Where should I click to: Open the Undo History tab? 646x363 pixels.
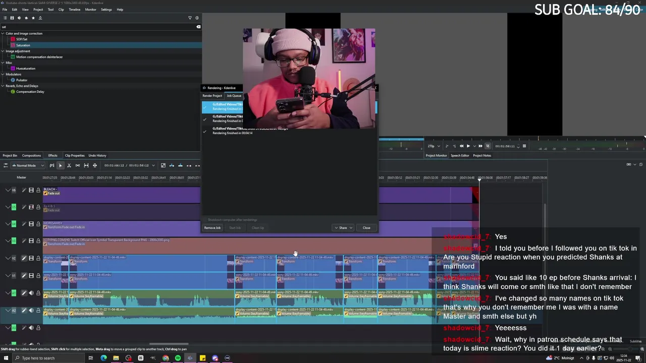(97, 155)
